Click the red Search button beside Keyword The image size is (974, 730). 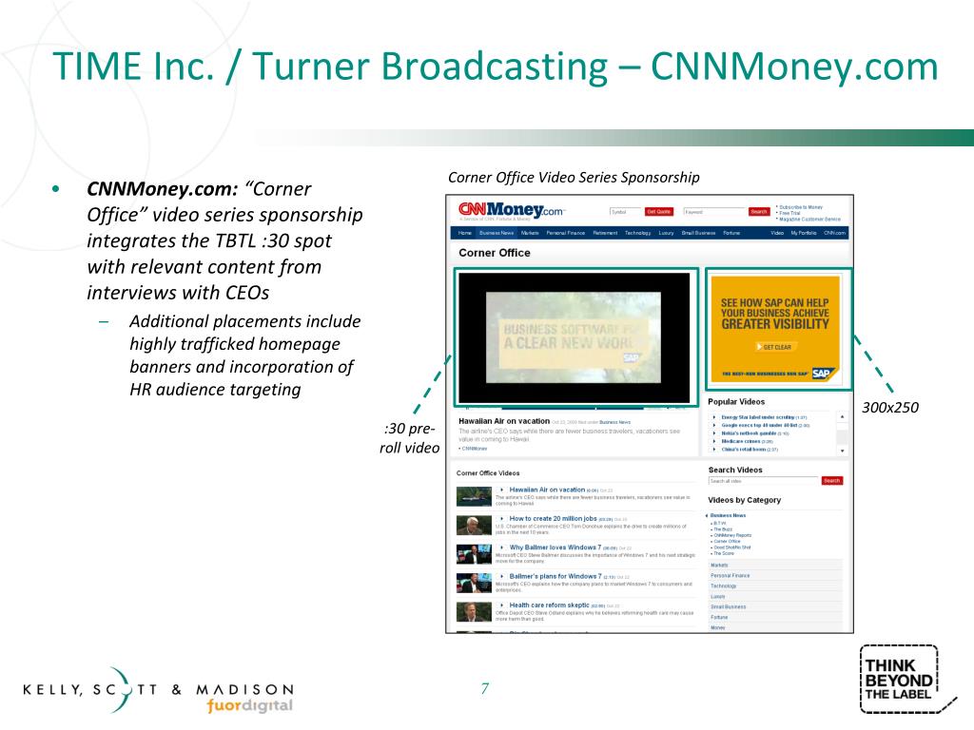tap(759, 212)
